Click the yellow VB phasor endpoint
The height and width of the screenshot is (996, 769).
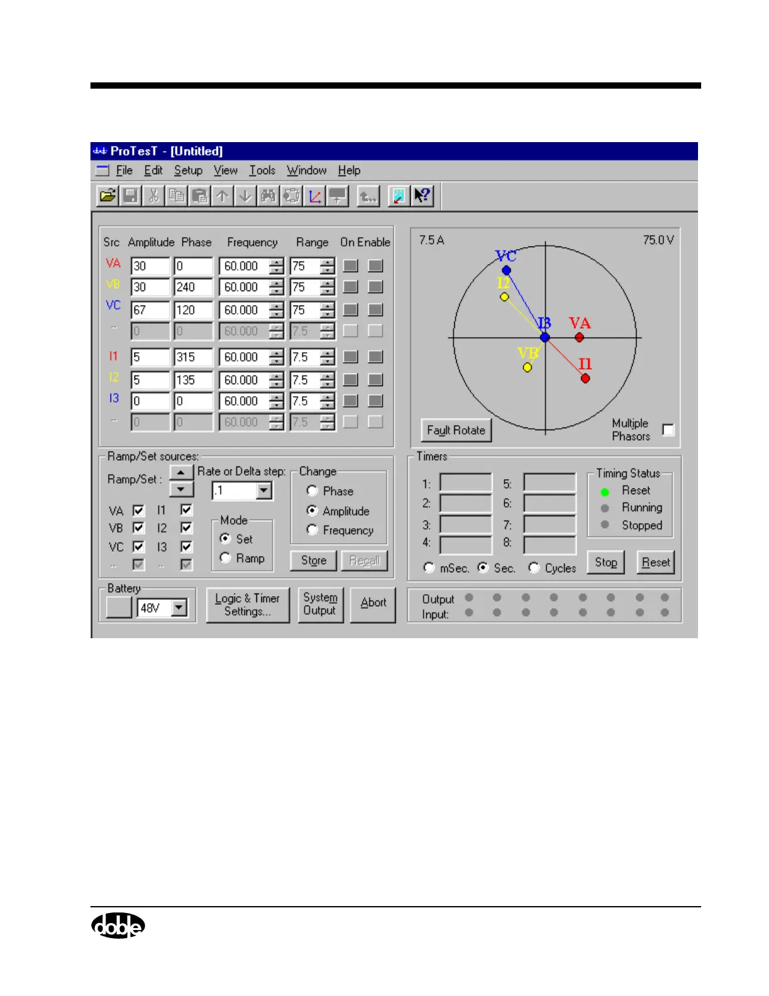pos(528,368)
